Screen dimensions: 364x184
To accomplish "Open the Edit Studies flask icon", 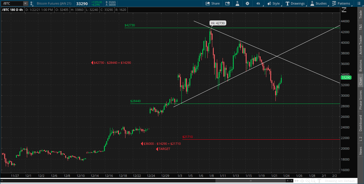I will [238, 4].
